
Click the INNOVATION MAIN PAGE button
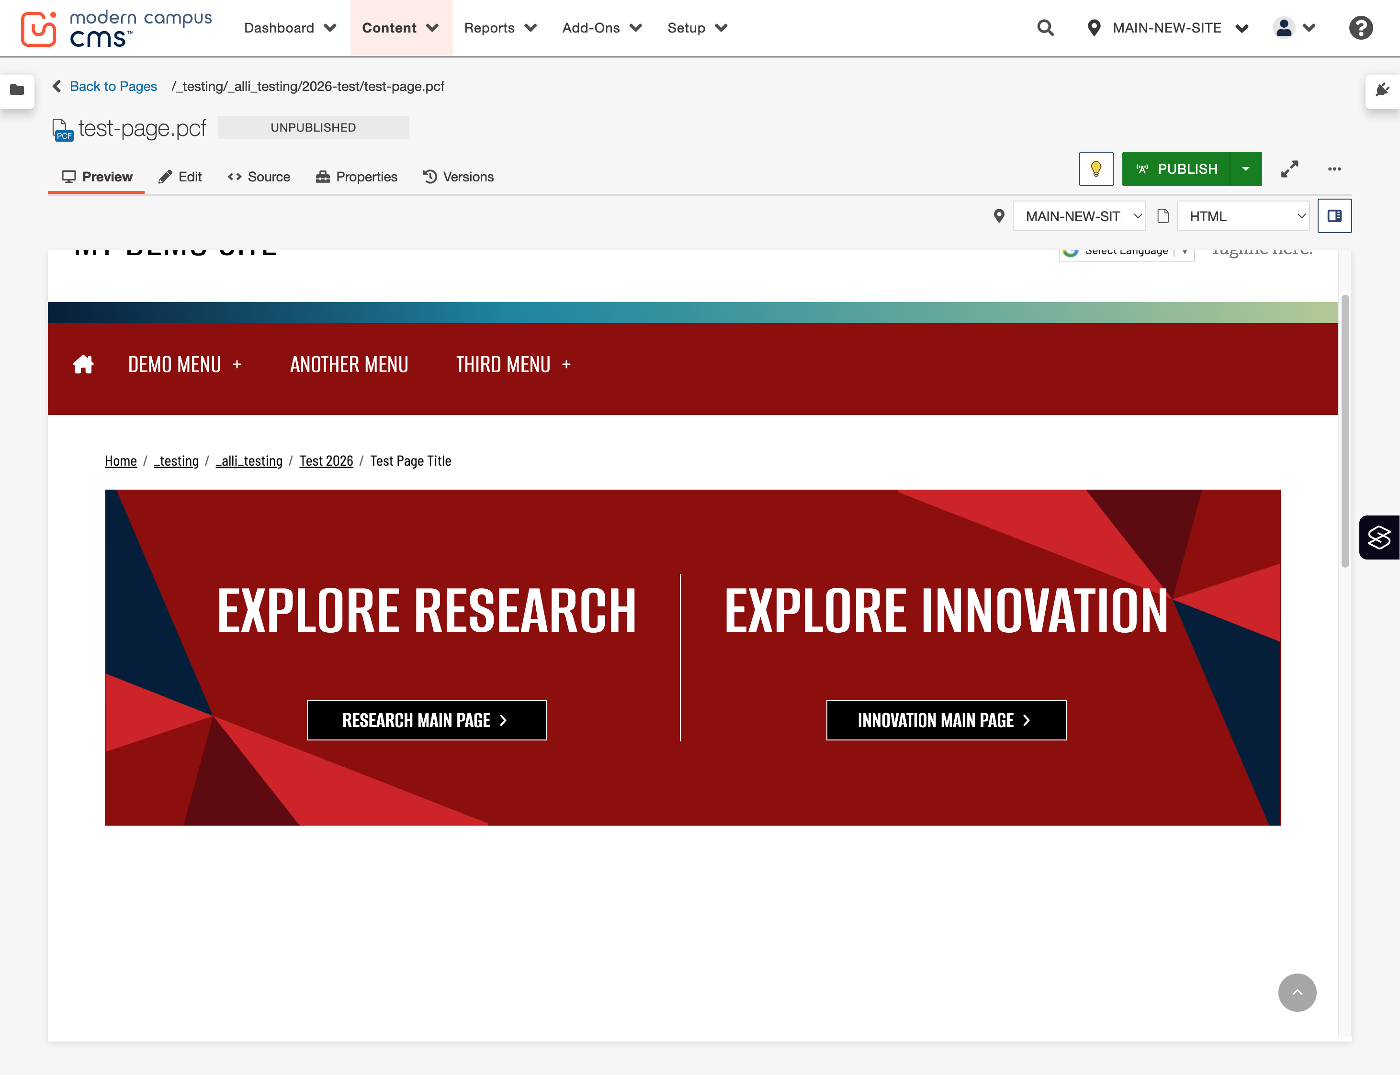946,720
